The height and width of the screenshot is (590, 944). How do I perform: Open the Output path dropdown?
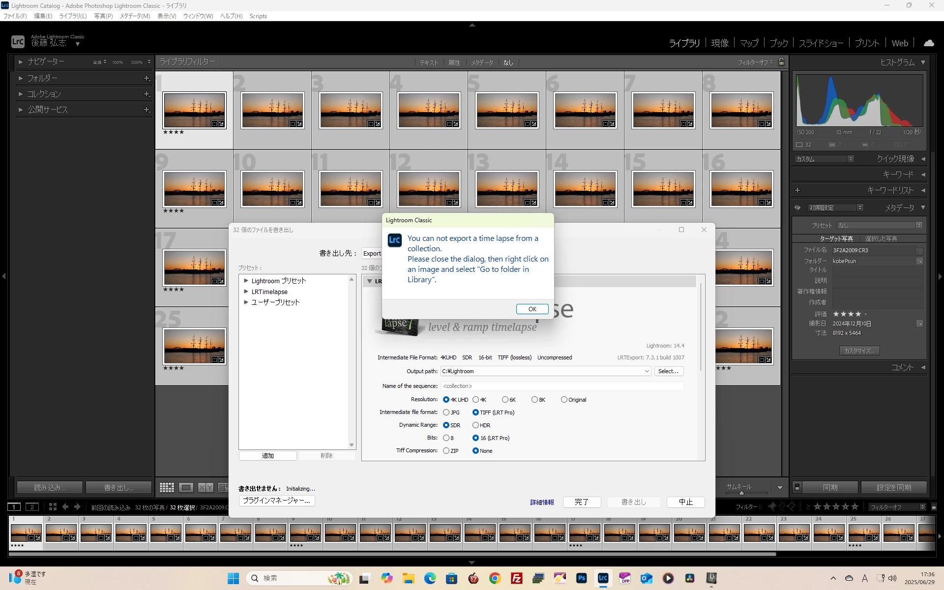pyautogui.click(x=647, y=371)
